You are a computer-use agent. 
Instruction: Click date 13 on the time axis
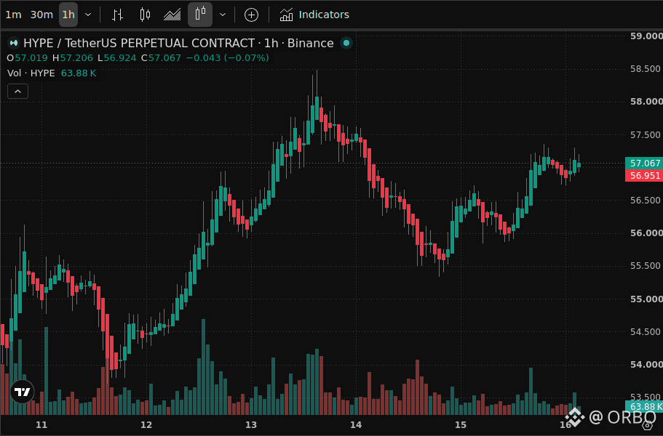[x=251, y=424]
